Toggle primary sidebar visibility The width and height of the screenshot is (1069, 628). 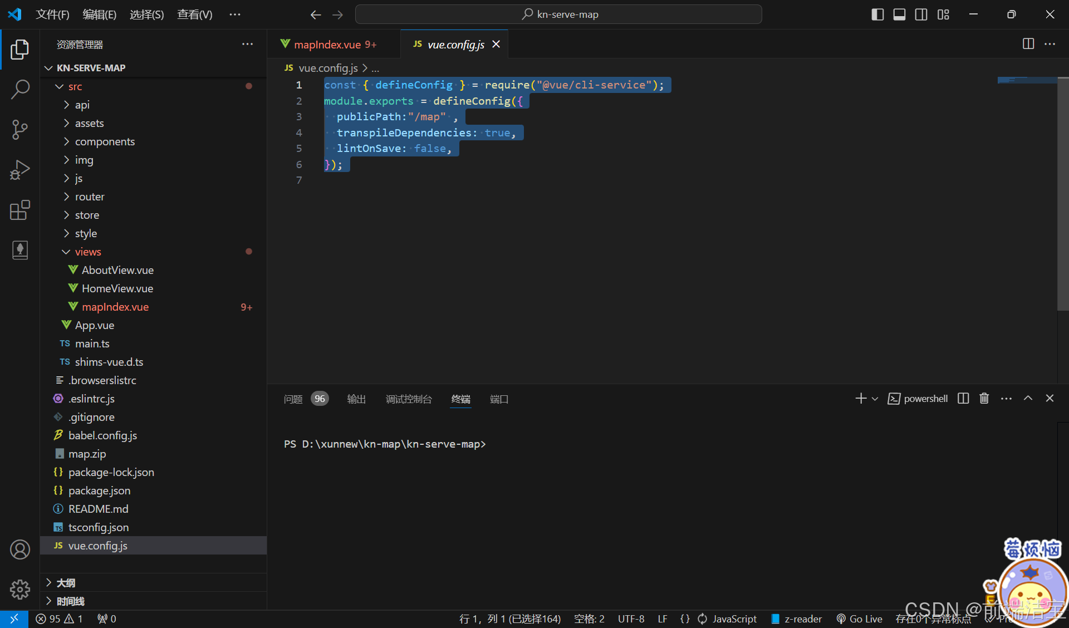(877, 14)
